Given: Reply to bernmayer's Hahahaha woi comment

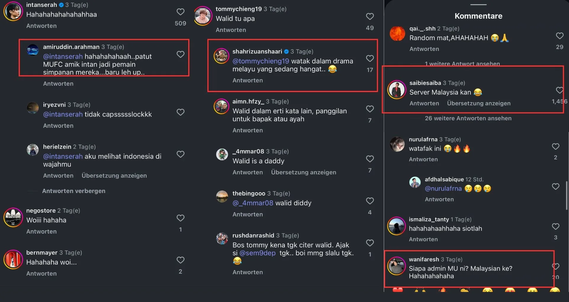Looking at the screenshot, I should coord(41,274).
